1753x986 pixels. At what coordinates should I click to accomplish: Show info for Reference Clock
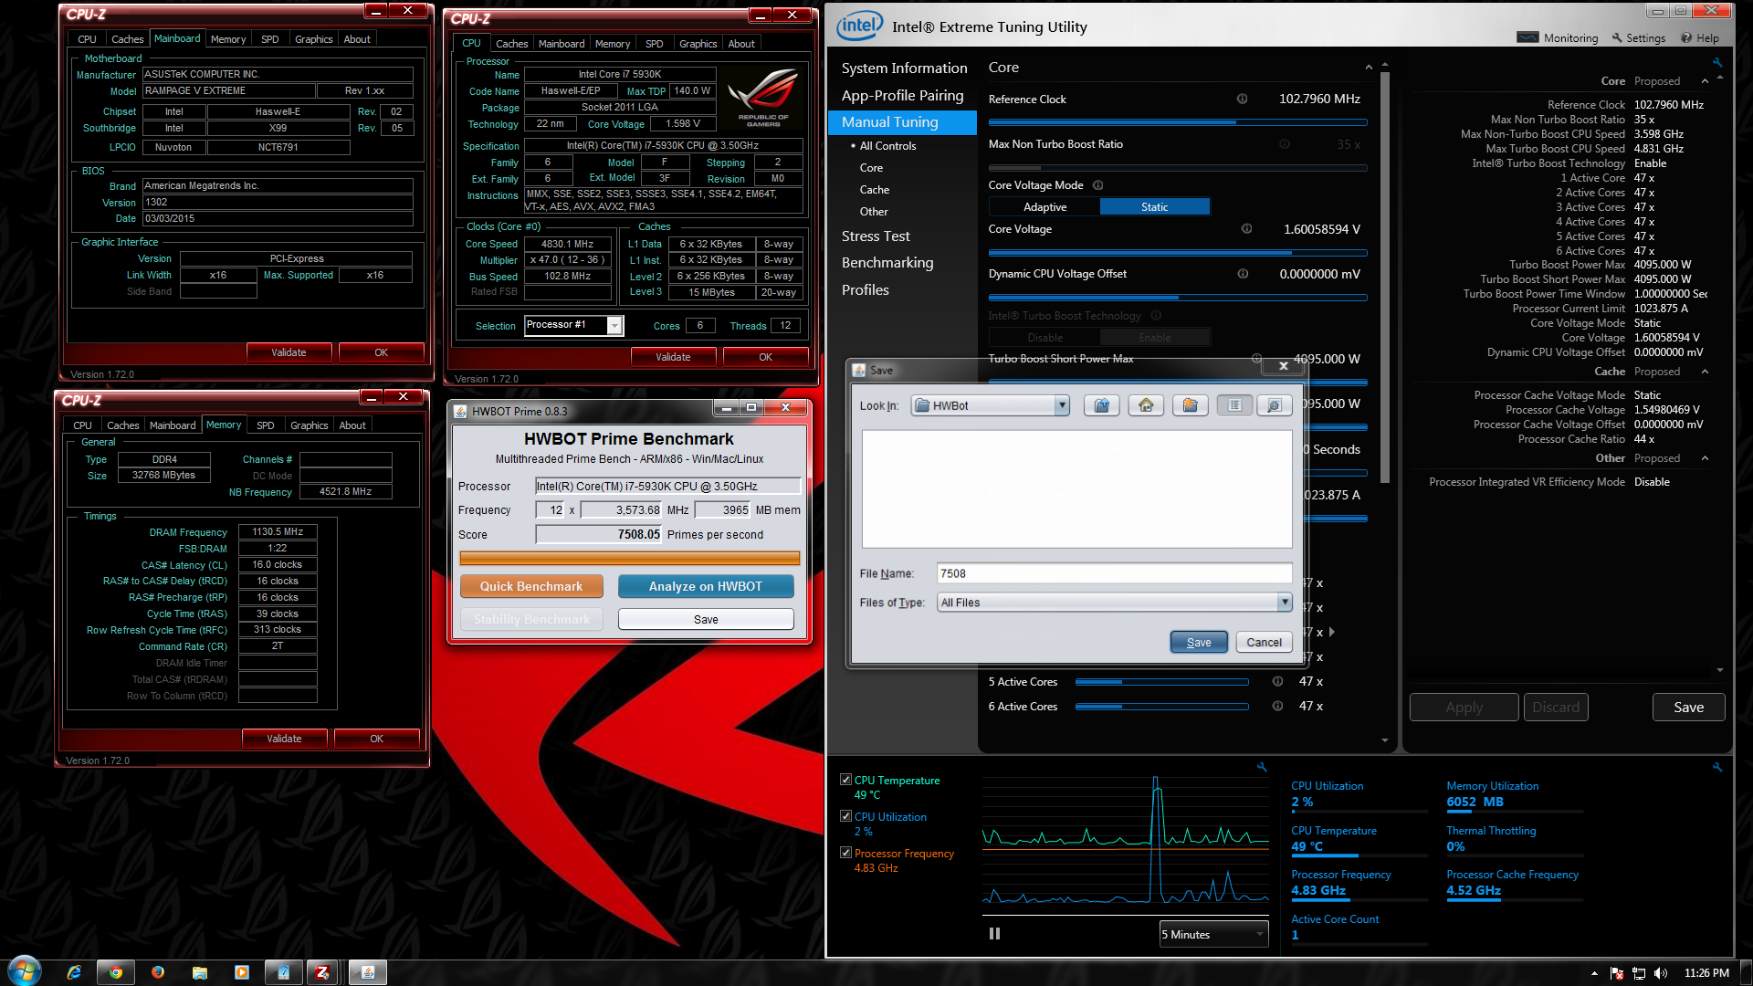click(1242, 99)
